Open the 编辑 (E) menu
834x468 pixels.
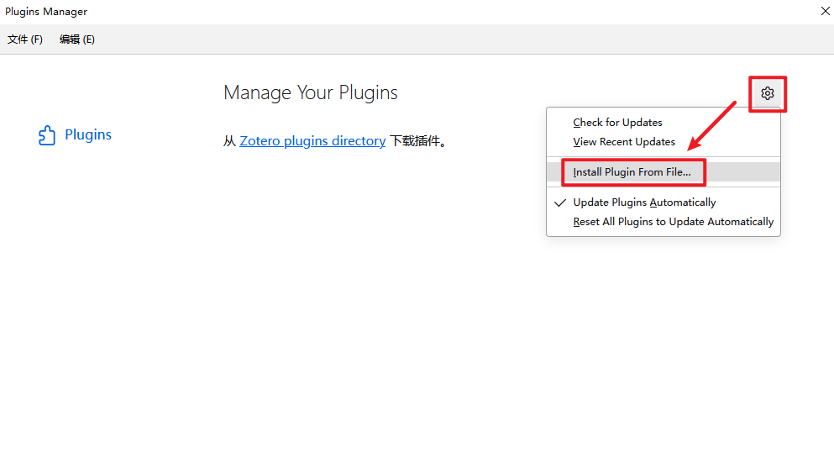coord(77,39)
